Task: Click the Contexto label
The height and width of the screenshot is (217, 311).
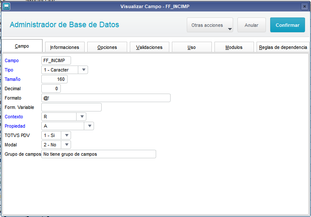Action: click(14, 117)
